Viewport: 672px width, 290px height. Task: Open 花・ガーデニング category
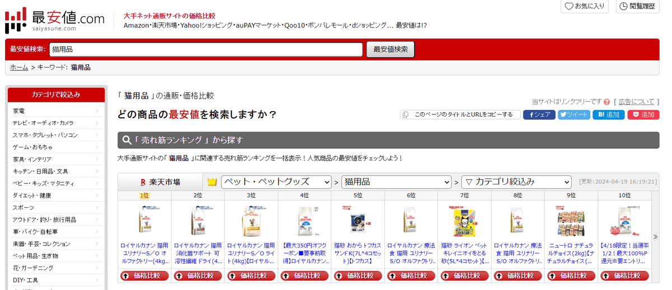pyautogui.click(x=57, y=268)
